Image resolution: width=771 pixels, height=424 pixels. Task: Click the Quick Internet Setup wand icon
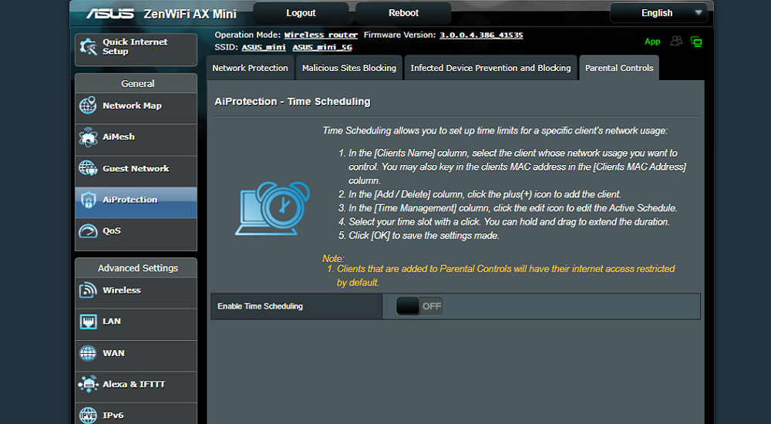(x=89, y=47)
